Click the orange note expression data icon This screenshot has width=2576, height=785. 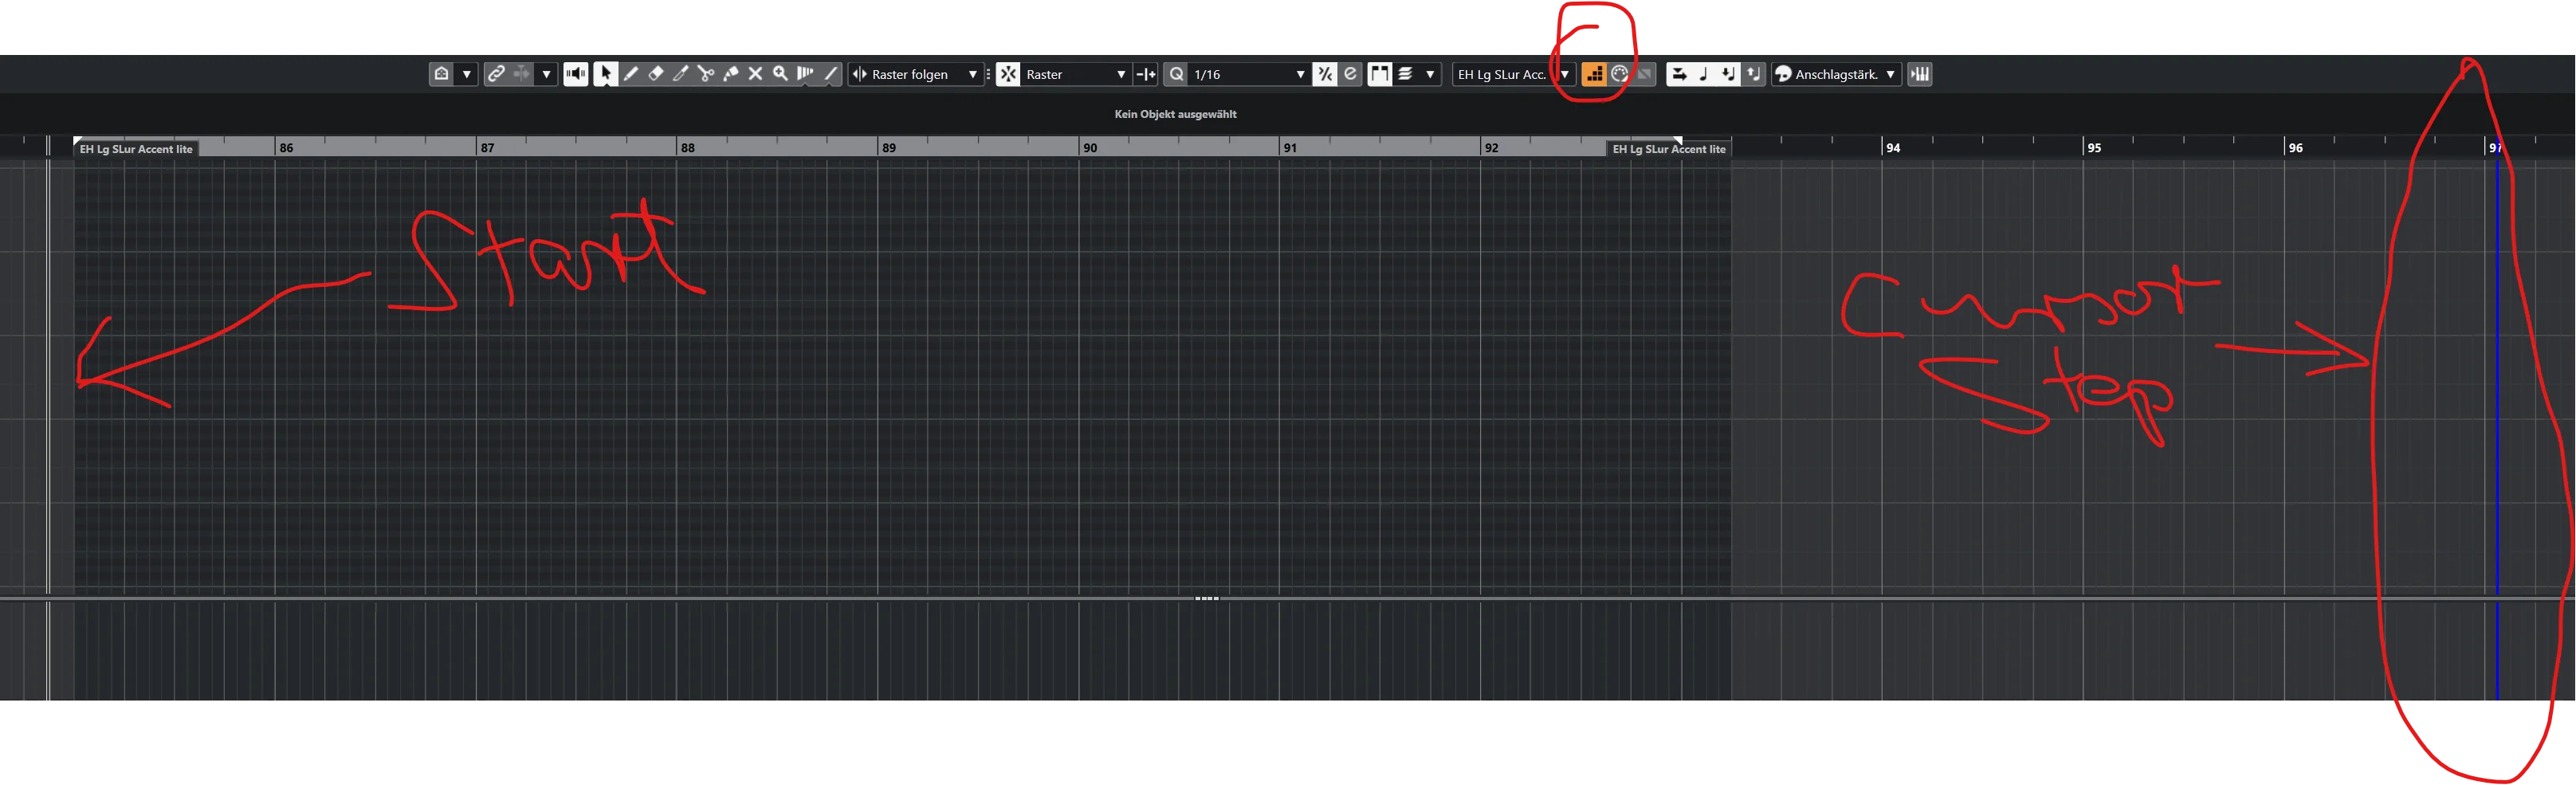coord(1595,74)
